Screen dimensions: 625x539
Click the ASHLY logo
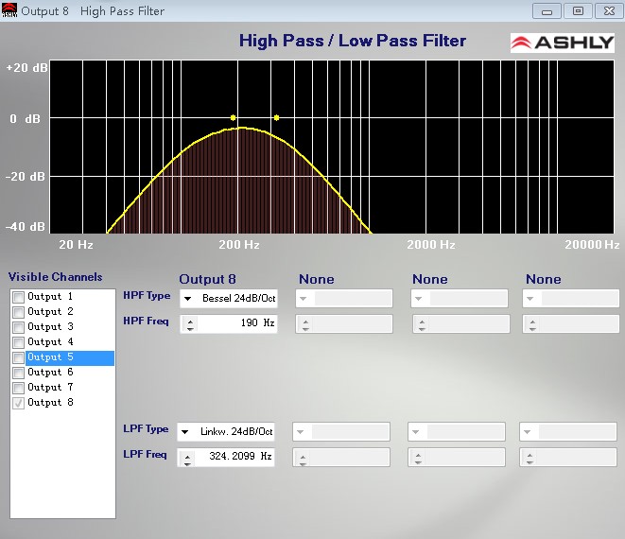pos(562,43)
